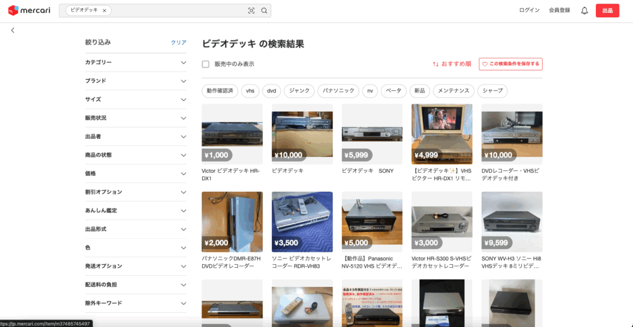Click title text 'ビデオデッキ SONY'

click(x=368, y=171)
